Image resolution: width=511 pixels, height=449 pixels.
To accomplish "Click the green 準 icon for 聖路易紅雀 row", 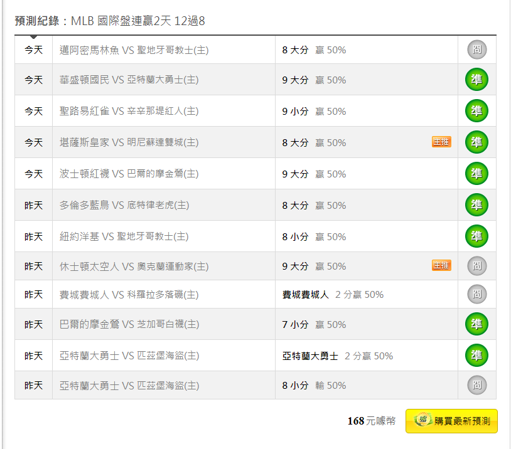I will [476, 111].
